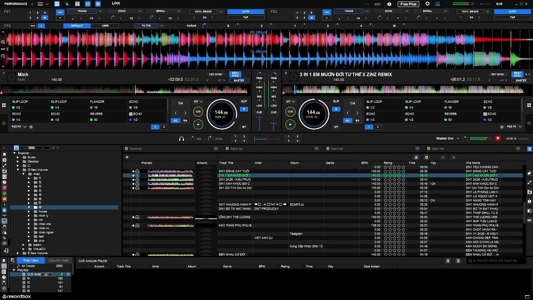Screen dimensions: 533x300
Task: Select the CFX DEFAULT tab
Action: (77, 26)
